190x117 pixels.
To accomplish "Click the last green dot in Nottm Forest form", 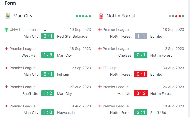I will point(183,16).
